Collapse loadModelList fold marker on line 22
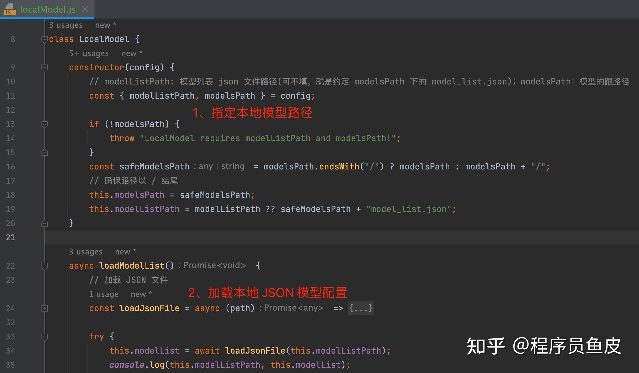639x373 pixels. [x=44, y=266]
